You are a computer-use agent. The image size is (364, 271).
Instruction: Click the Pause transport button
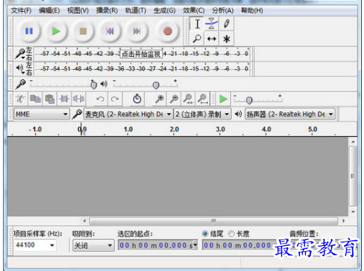(29, 31)
